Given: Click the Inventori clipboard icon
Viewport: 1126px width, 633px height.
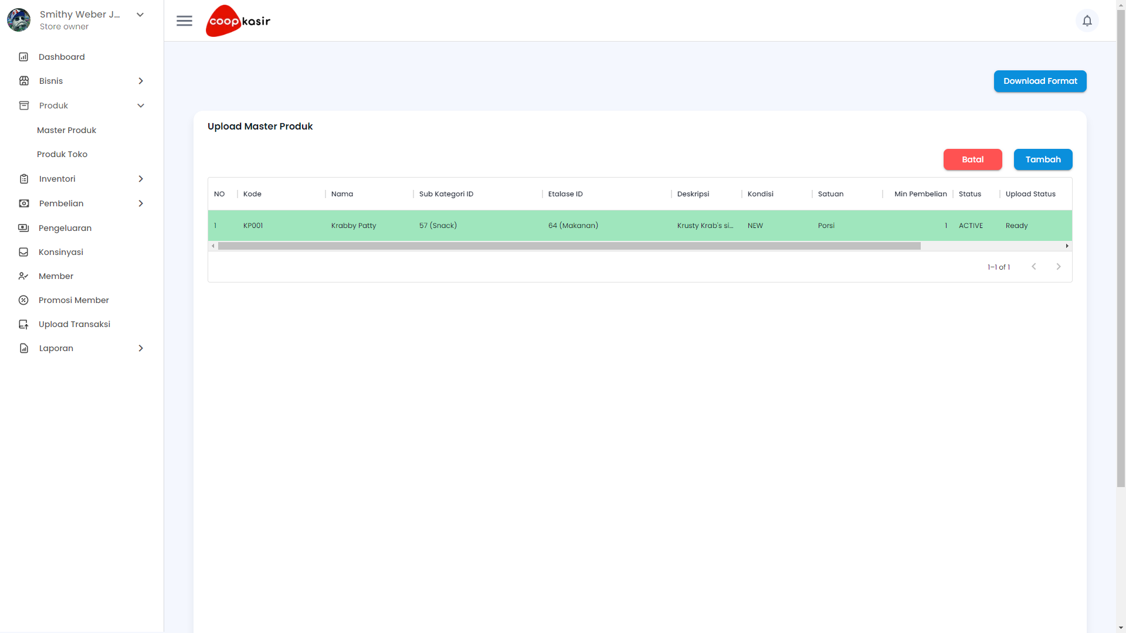Looking at the screenshot, I should point(24,179).
